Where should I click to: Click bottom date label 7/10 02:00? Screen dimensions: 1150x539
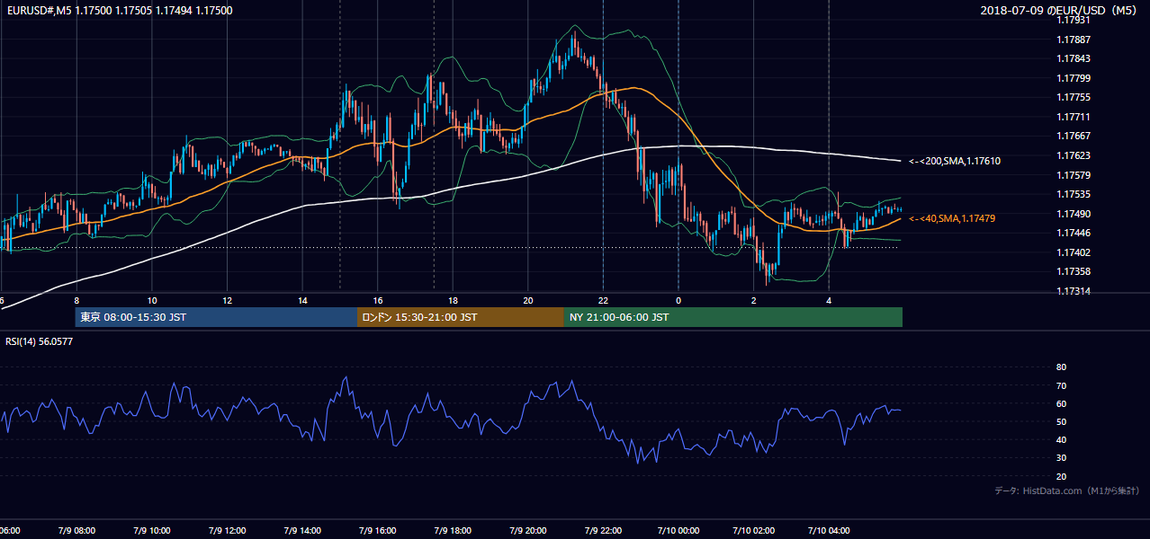coord(753,530)
